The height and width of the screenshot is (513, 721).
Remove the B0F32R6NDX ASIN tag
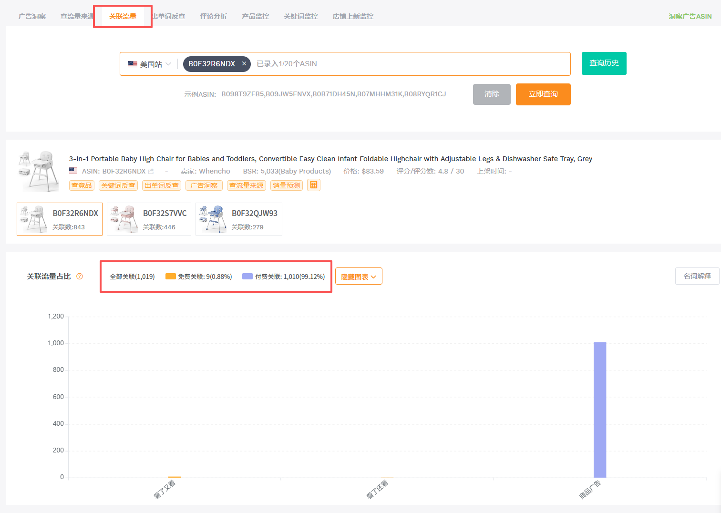[244, 64]
